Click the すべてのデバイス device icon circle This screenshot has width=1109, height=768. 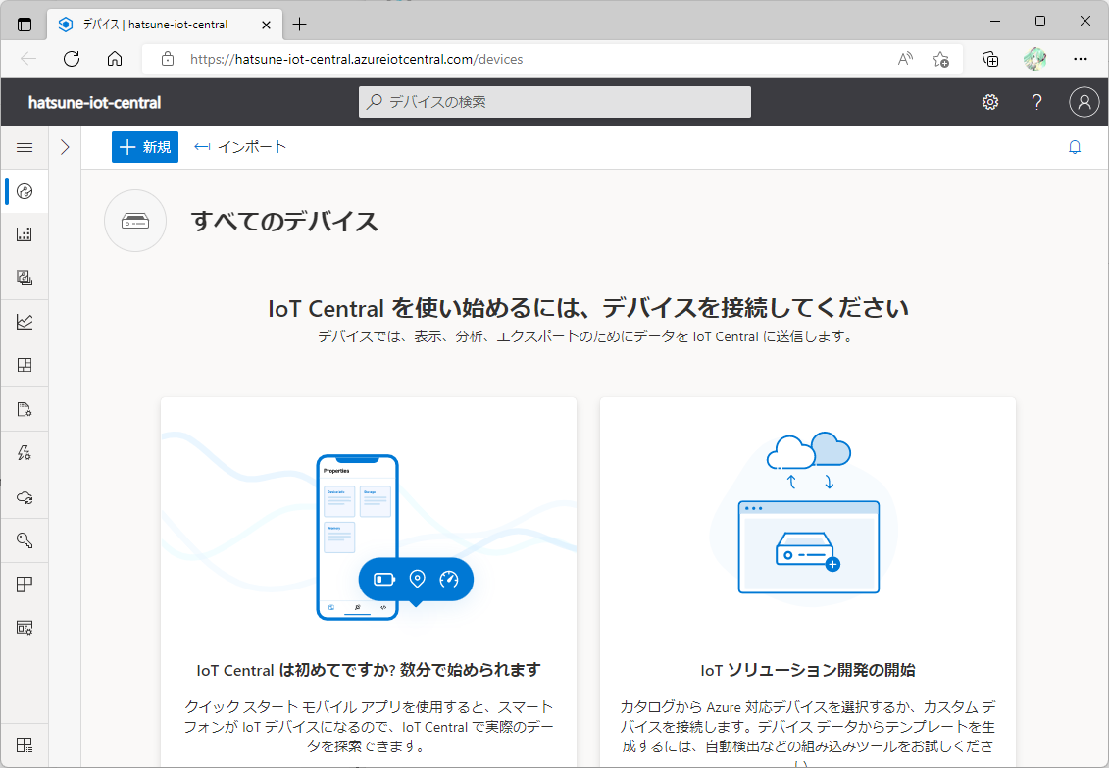coord(135,221)
